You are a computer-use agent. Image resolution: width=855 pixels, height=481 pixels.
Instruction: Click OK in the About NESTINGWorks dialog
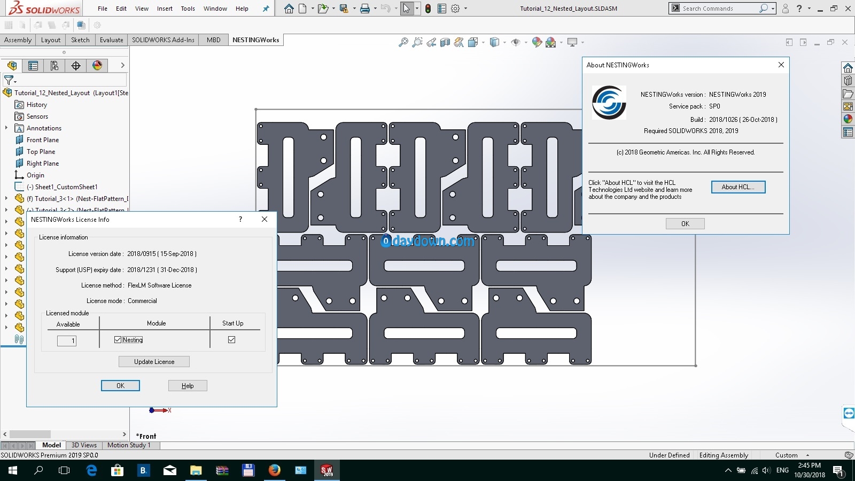[x=685, y=224]
